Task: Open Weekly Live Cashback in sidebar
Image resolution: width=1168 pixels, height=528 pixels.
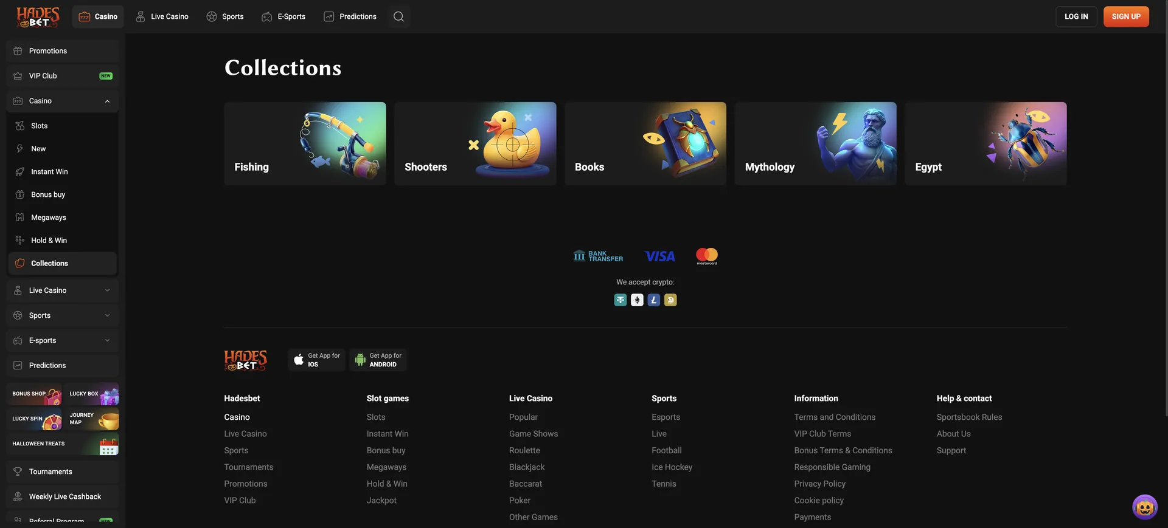Action: (x=62, y=496)
